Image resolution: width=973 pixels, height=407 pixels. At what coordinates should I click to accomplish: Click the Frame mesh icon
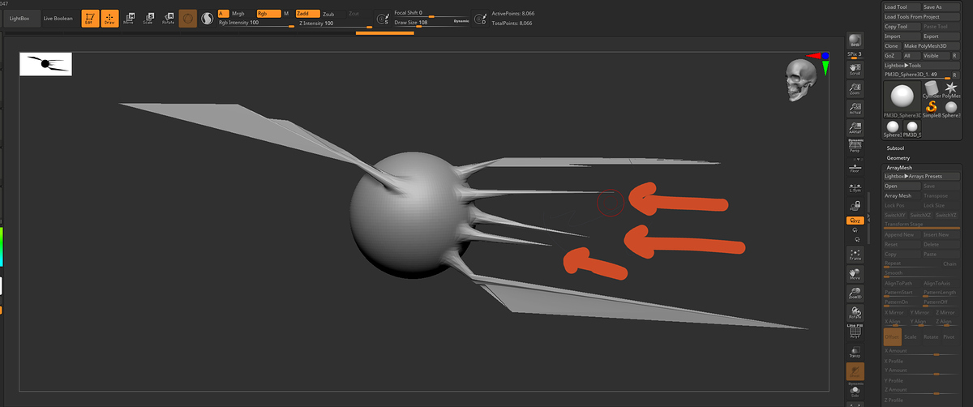pyautogui.click(x=855, y=254)
